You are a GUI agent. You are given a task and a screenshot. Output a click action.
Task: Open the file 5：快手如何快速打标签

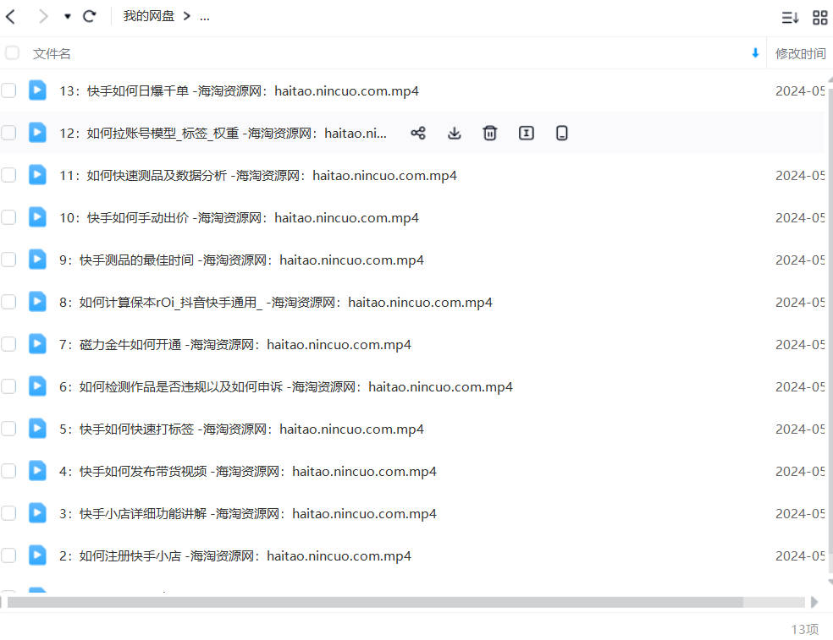tap(242, 429)
